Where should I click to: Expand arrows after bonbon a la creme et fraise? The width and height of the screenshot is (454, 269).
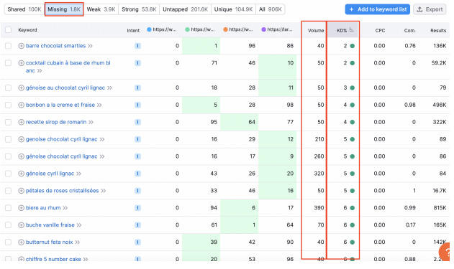click(99, 105)
